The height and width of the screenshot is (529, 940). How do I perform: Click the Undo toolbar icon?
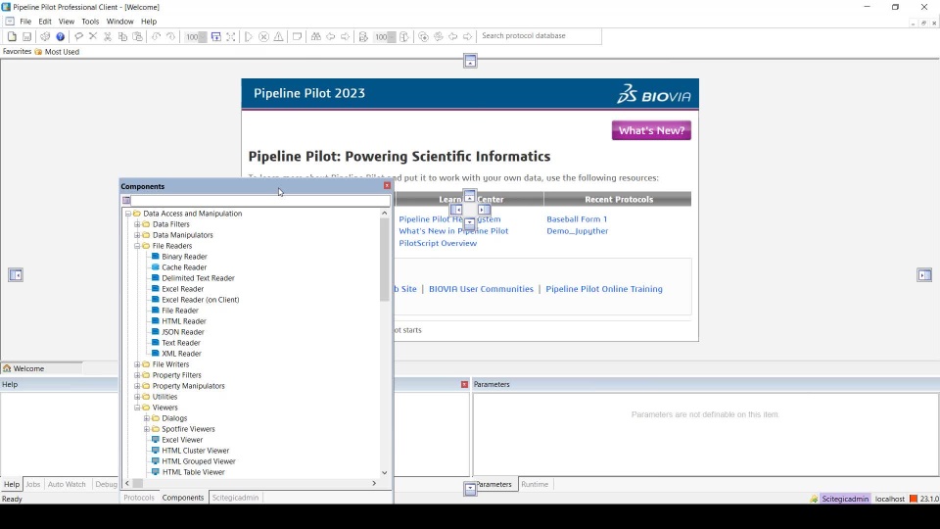[156, 36]
